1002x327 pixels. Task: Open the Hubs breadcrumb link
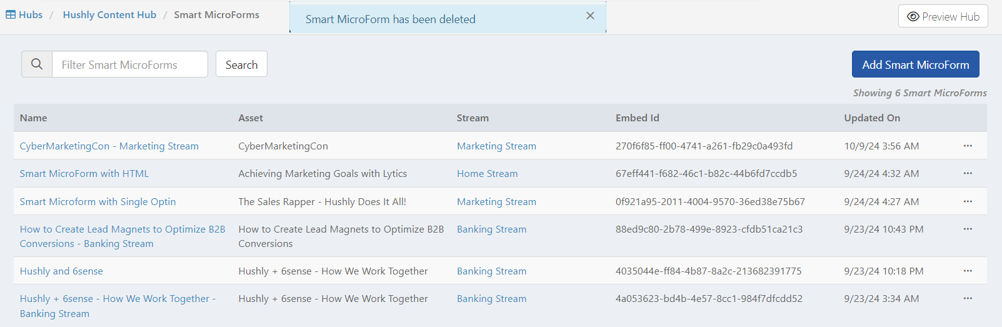pos(24,15)
